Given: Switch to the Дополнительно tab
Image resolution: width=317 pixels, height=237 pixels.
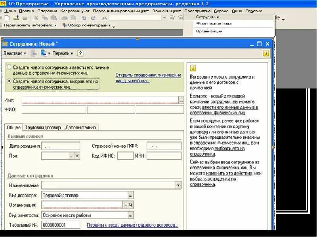Looking at the screenshot, I should [80, 128].
